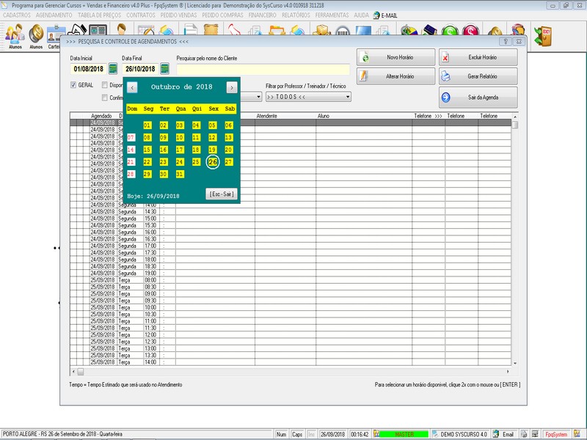The width and height of the screenshot is (587, 440).
Task: Toggle the Confirm checkbox
Action: pos(105,98)
